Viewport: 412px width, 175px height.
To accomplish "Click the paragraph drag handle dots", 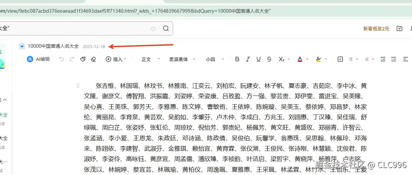I will pyautogui.click(x=78, y=85).
